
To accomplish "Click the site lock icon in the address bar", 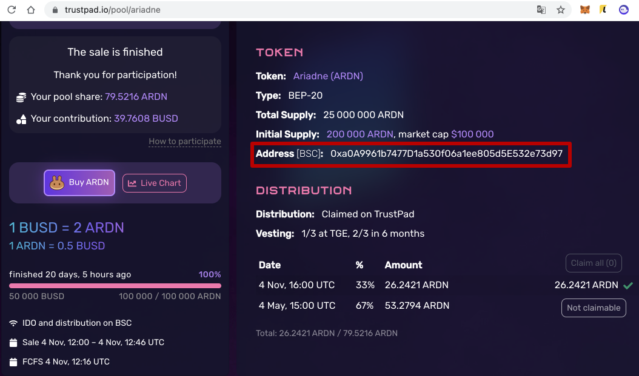I will pos(54,10).
